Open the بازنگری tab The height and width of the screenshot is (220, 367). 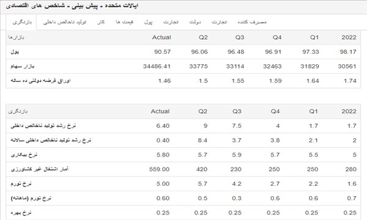pos(22,22)
